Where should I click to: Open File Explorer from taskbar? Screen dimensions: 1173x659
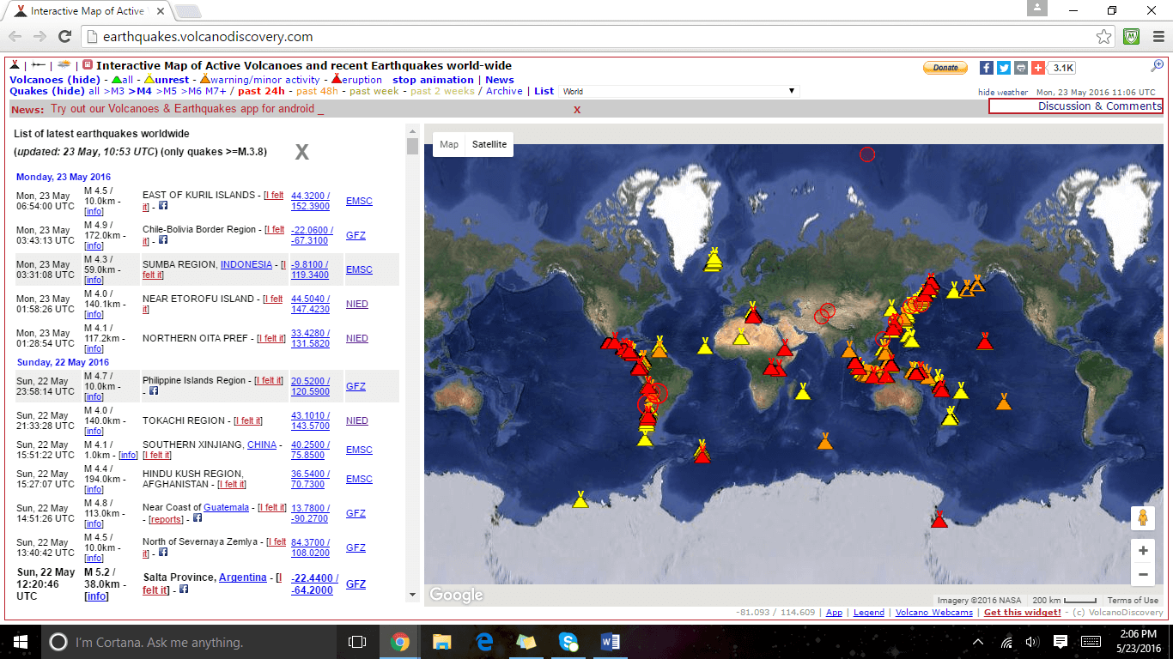click(x=441, y=641)
